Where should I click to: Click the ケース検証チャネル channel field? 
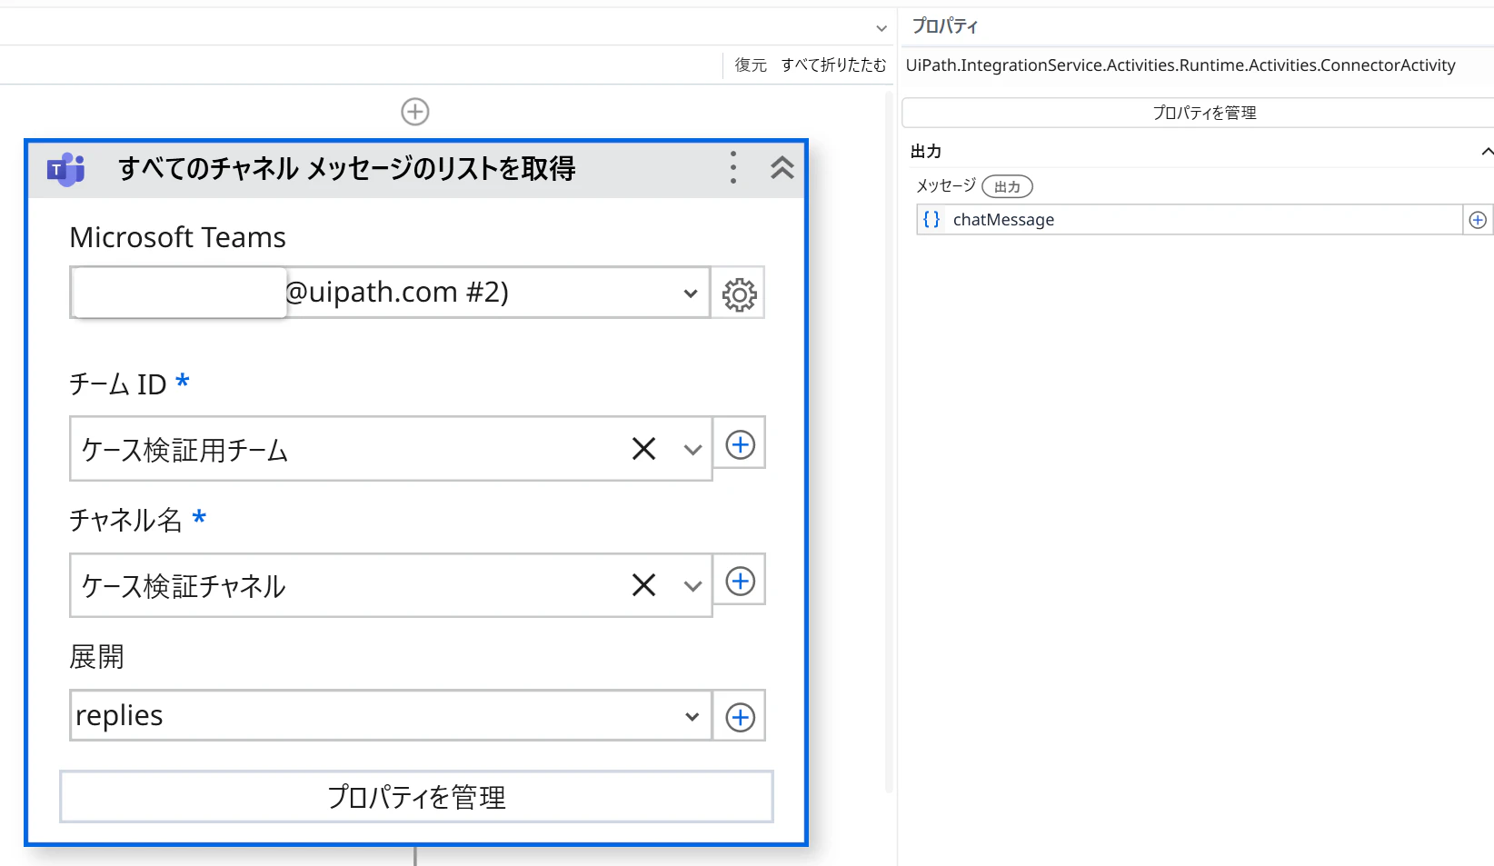391,585
